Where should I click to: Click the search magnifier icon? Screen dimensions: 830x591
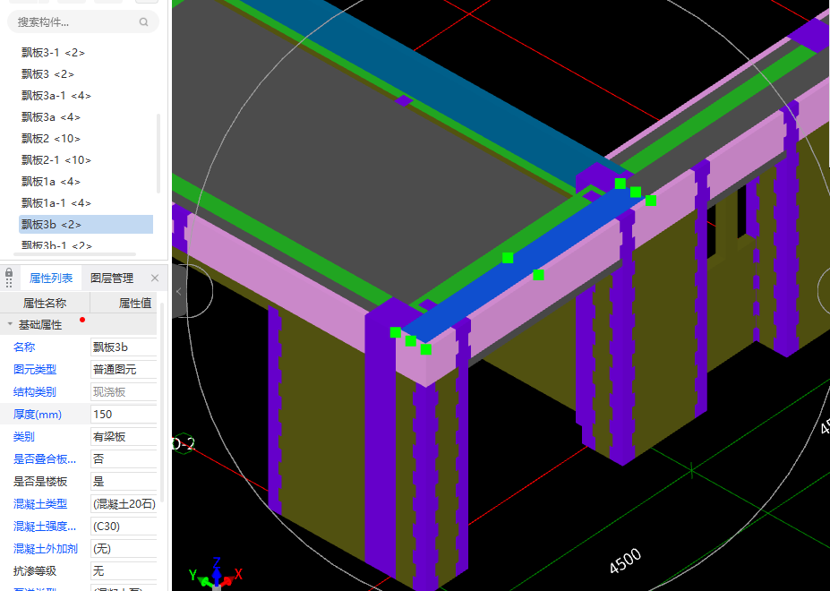pos(143,22)
